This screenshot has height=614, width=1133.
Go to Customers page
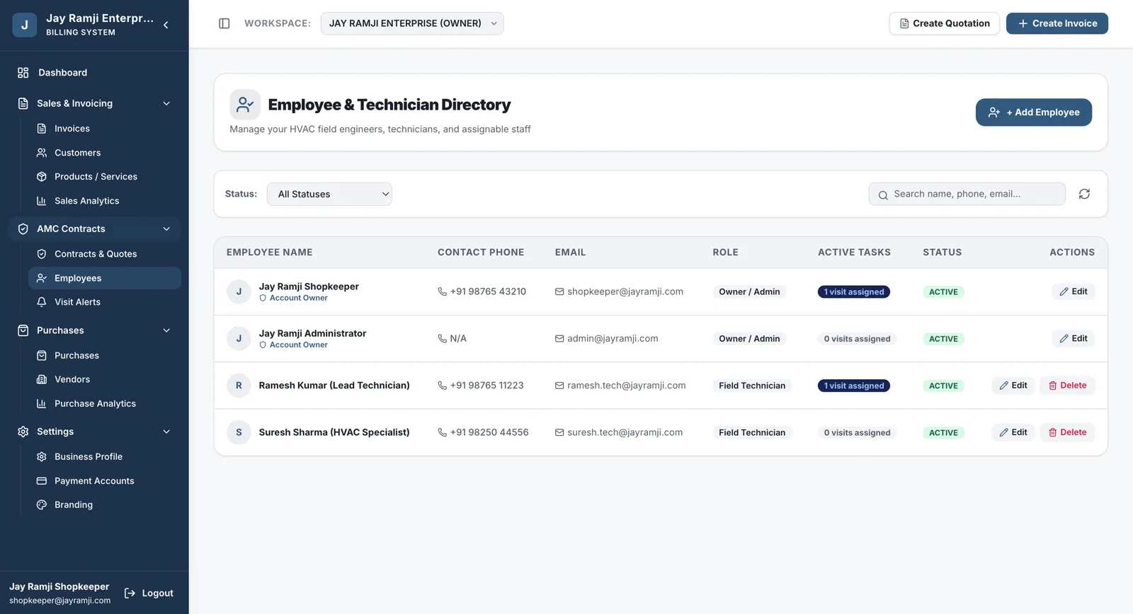click(105, 153)
